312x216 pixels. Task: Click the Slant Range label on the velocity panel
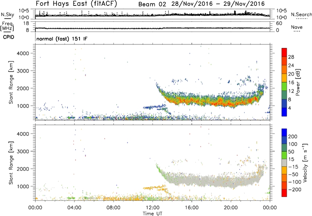coord(11,163)
